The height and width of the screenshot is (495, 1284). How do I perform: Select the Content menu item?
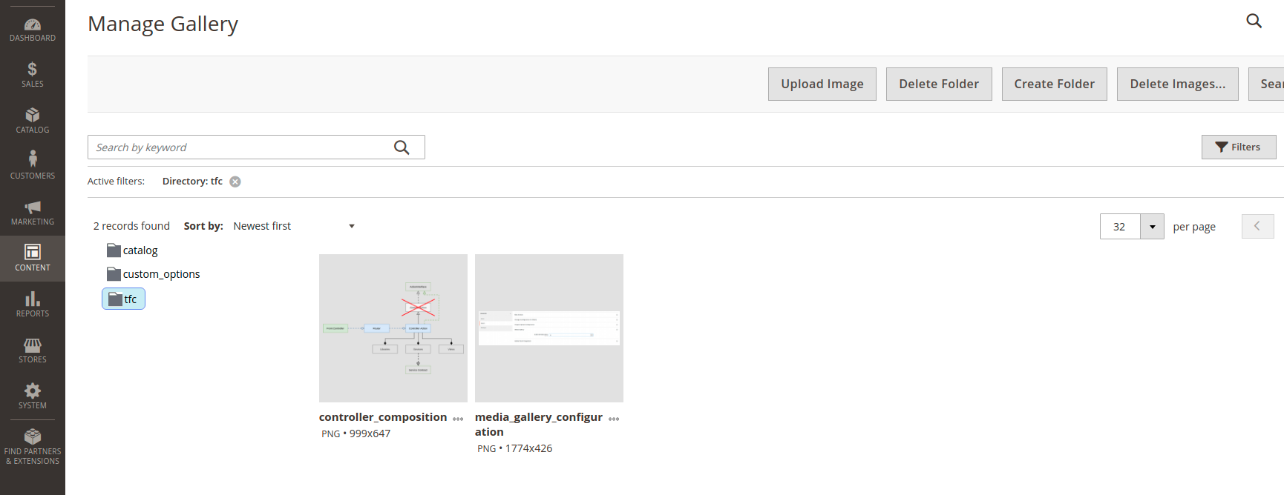click(33, 259)
